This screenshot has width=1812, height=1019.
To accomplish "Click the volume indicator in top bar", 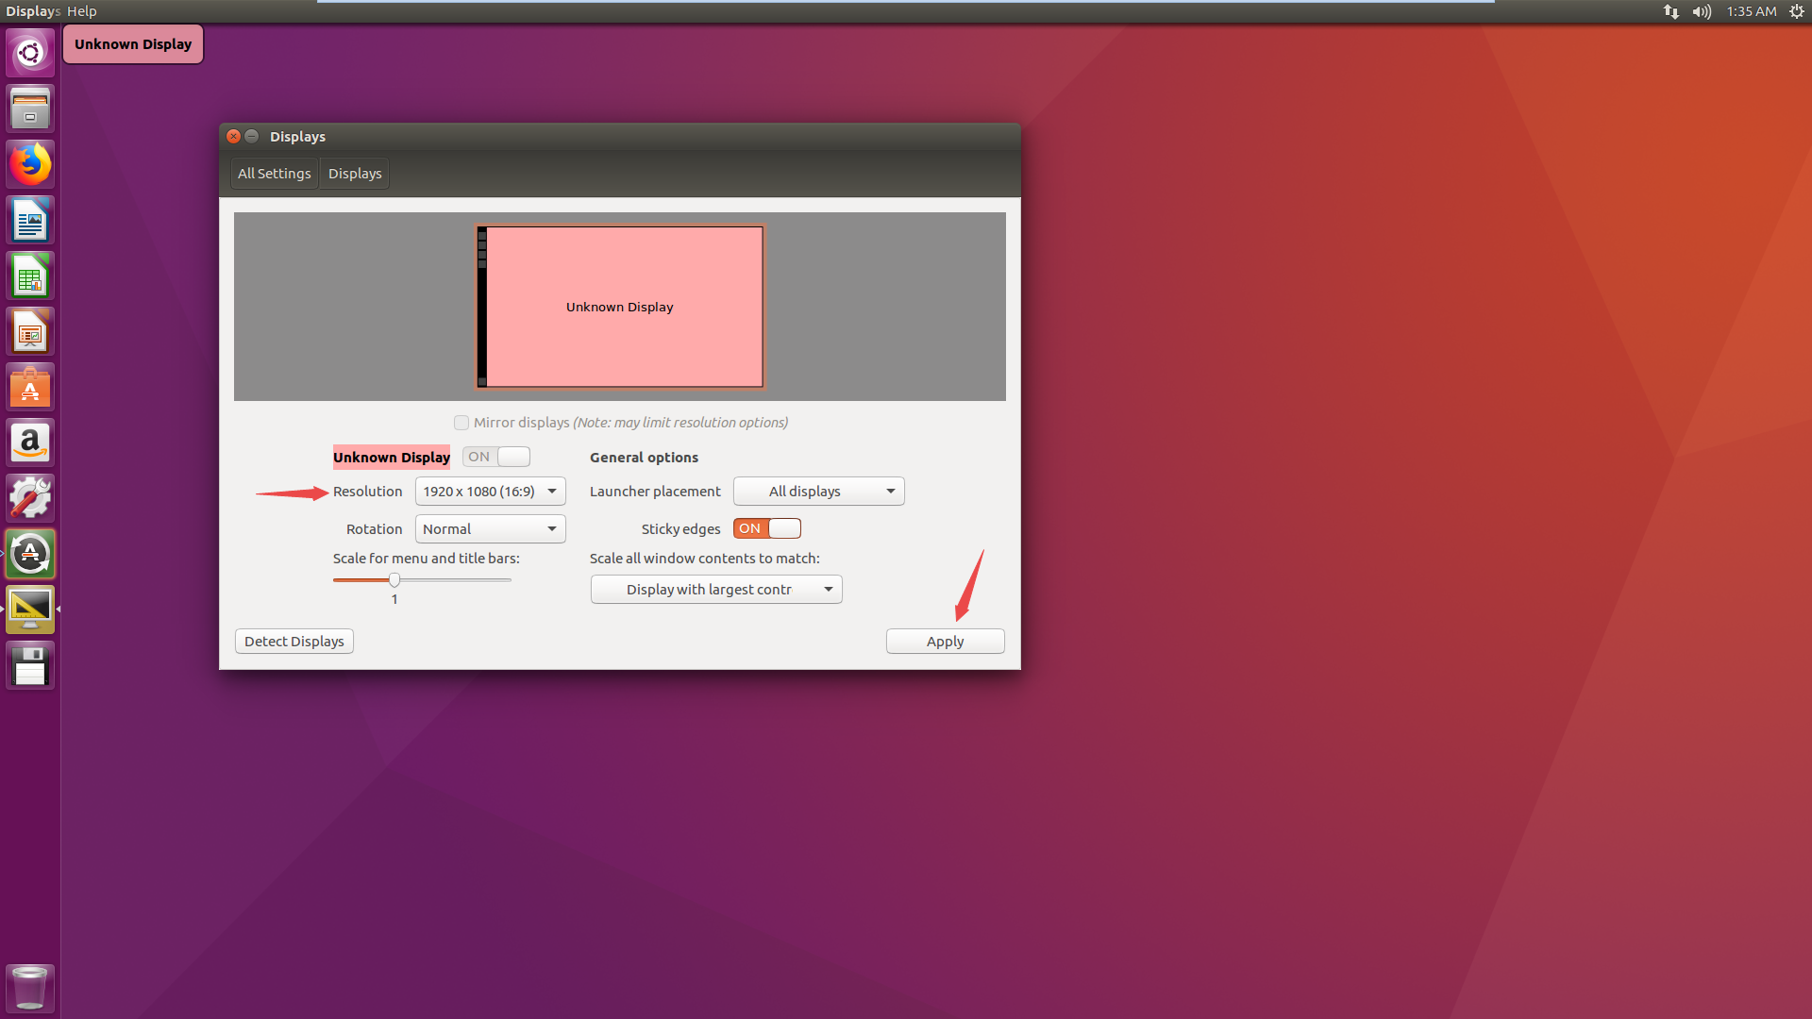I will [1702, 11].
